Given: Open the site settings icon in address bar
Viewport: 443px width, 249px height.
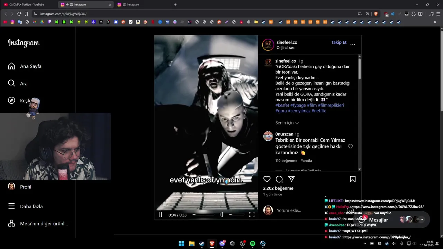Looking at the screenshot, I should [35, 14].
